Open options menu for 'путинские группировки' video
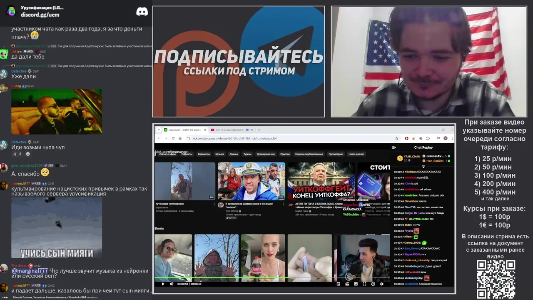Screen dimensions: 533x300 click(x=214, y=204)
